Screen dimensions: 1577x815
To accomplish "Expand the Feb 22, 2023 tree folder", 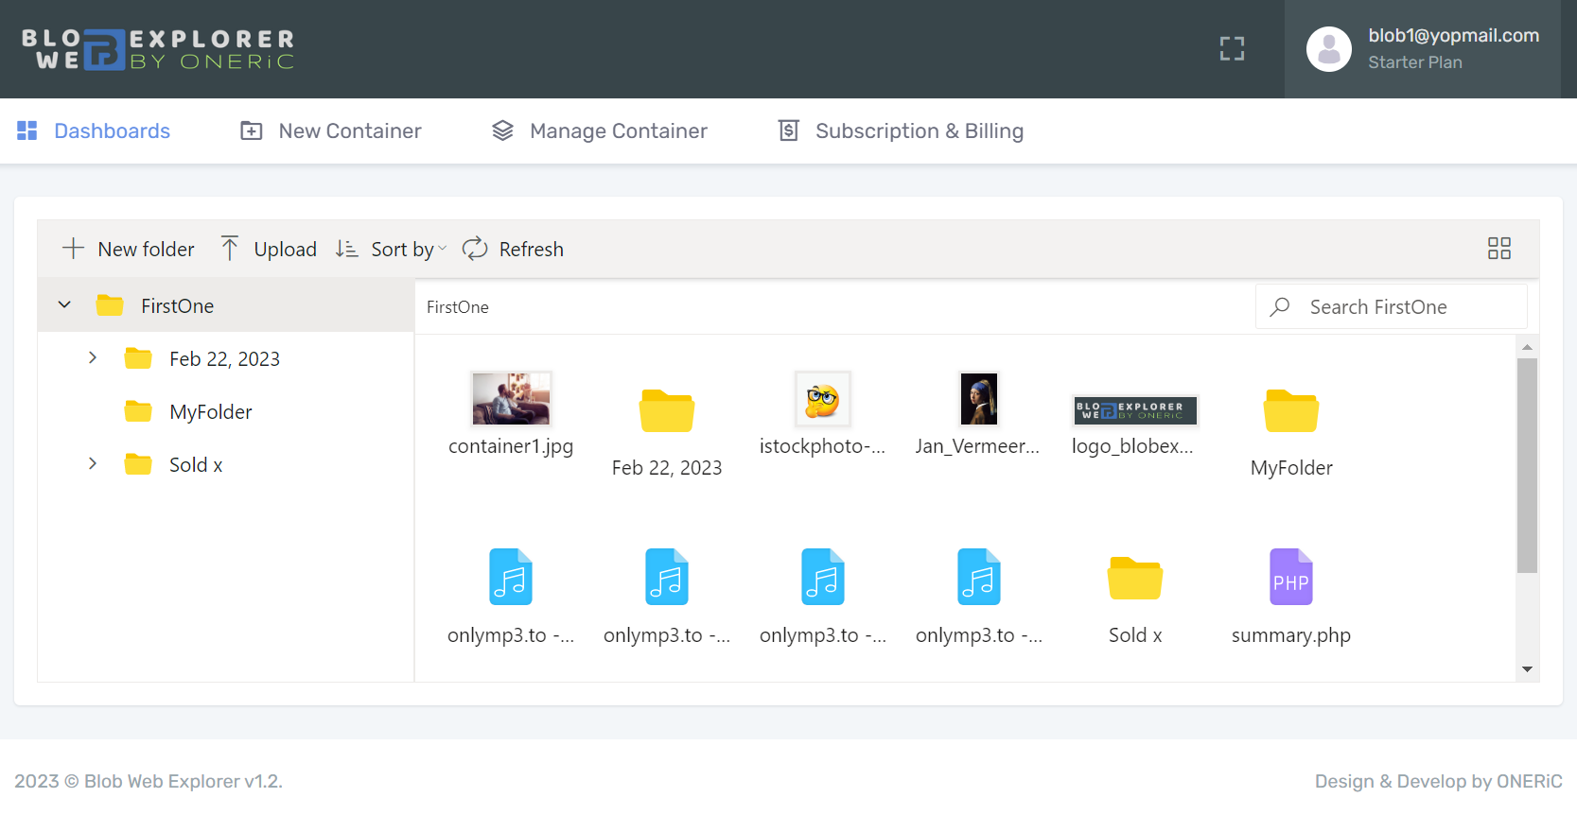I will click(x=93, y=358).
